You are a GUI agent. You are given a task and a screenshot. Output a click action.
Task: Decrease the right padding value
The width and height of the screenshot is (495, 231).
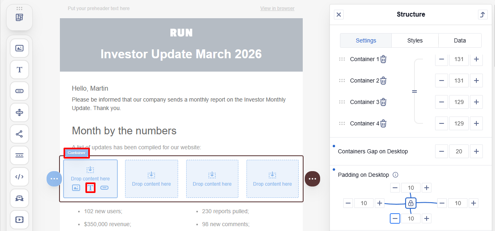(x=442, y=203)
